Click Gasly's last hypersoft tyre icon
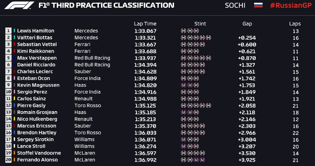 tap(209, 106)
